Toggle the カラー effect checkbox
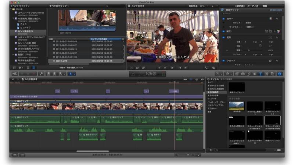294x165 pixels. click(223, 18)
